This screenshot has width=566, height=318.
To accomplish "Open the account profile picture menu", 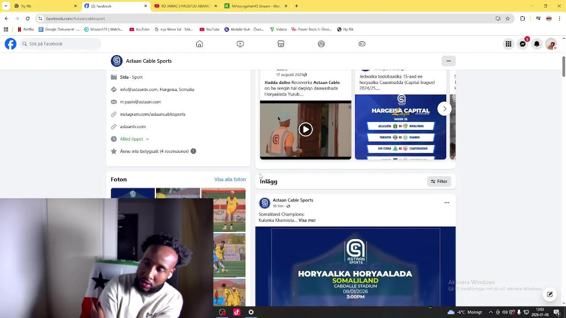I will click(x=551, y=44).
